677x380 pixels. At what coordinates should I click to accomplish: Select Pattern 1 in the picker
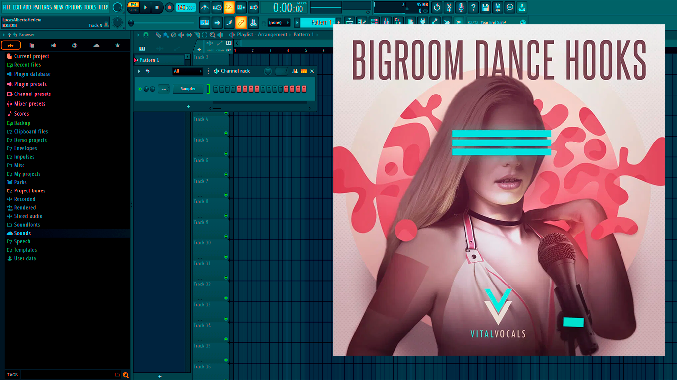(159, 60)
